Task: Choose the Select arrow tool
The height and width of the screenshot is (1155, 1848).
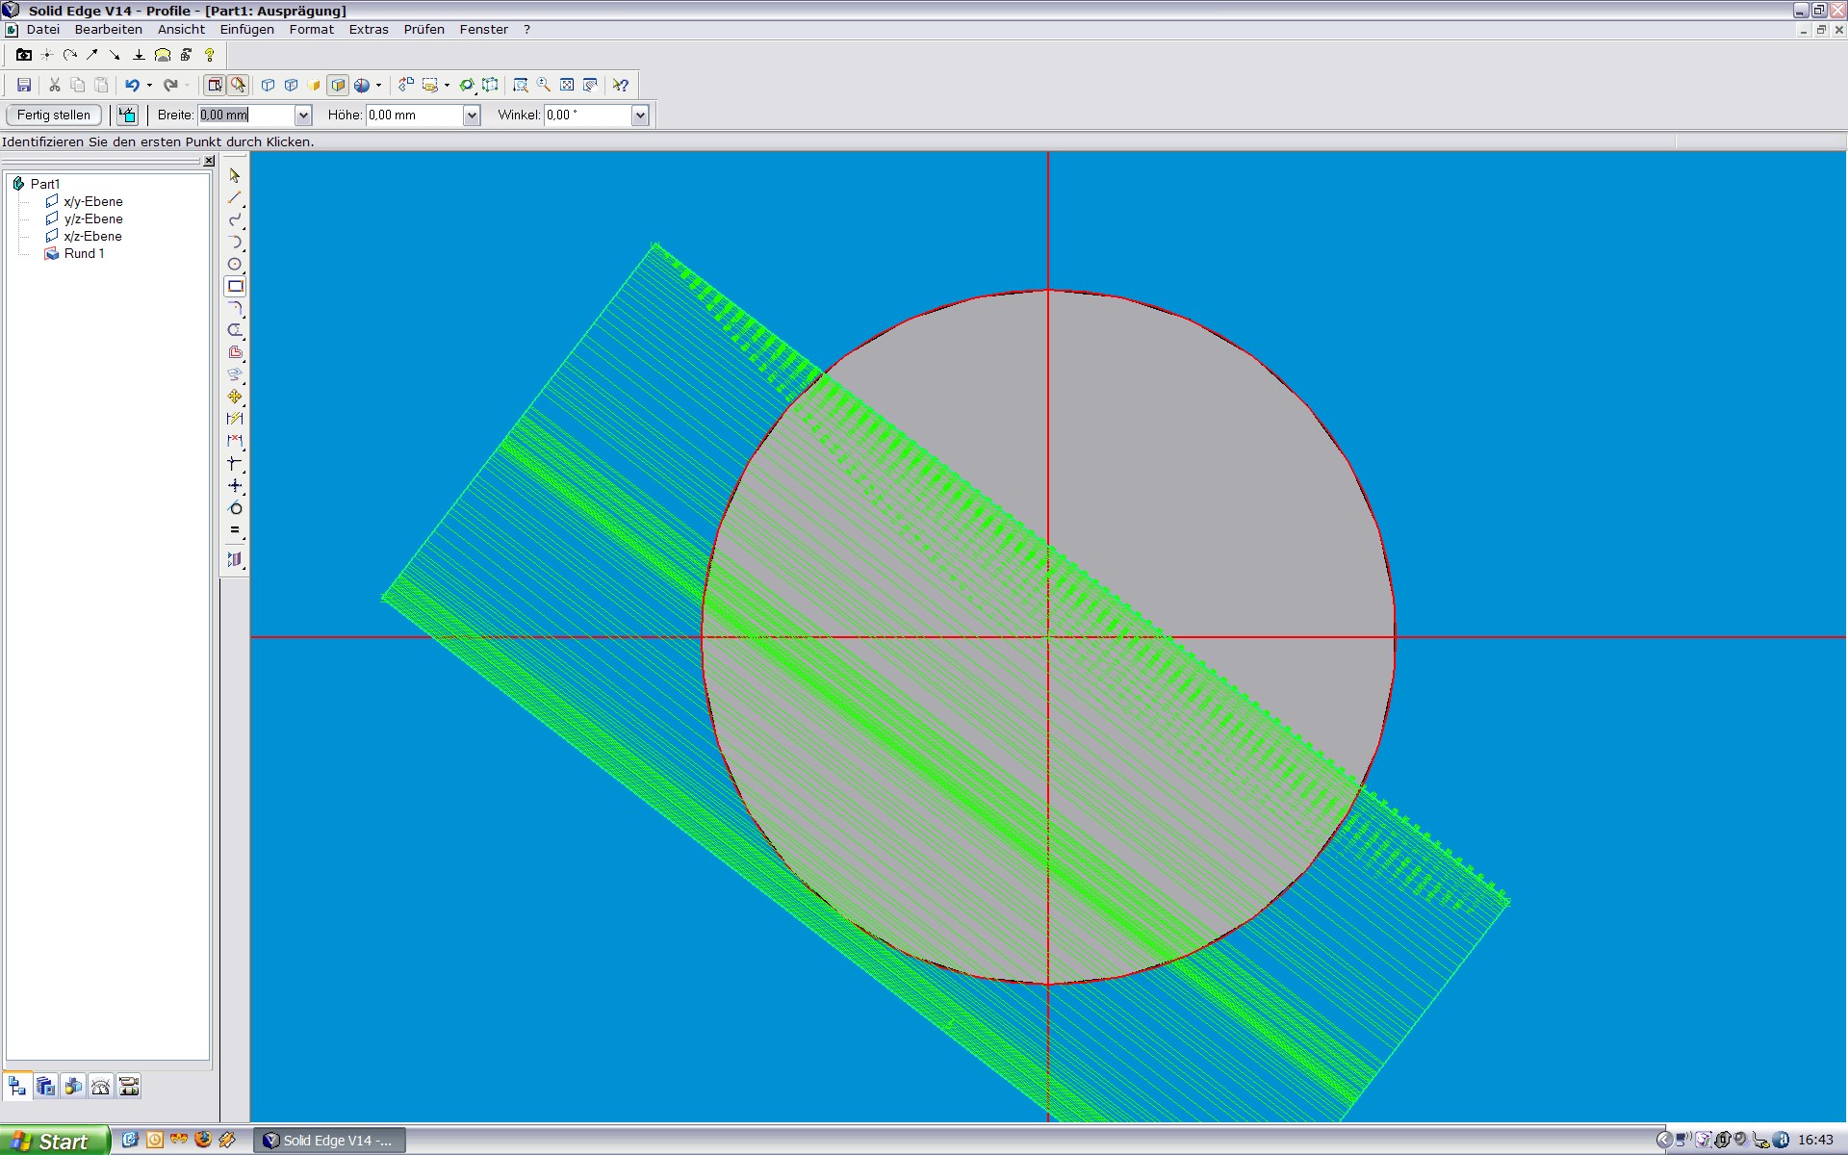Action: pos(235,175)
